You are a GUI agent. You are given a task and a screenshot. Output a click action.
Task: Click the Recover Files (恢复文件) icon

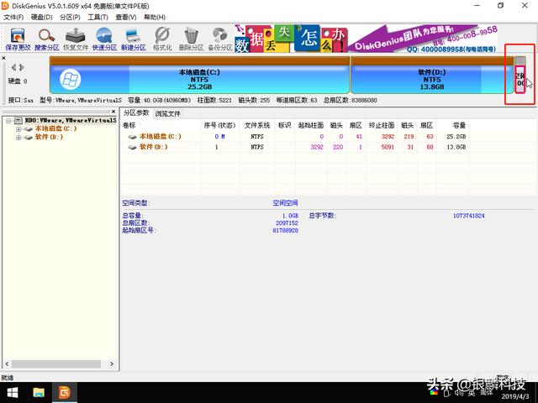(76, 39)
